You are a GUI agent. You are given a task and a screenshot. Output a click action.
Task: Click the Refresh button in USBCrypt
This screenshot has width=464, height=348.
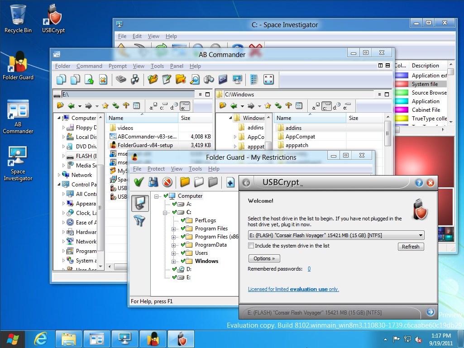point(410,246)
